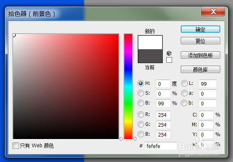The height and width of the screenshot is (162, 233).
Task: Click the brightness B percent field showing 99
Action: (x=163, y=103)
